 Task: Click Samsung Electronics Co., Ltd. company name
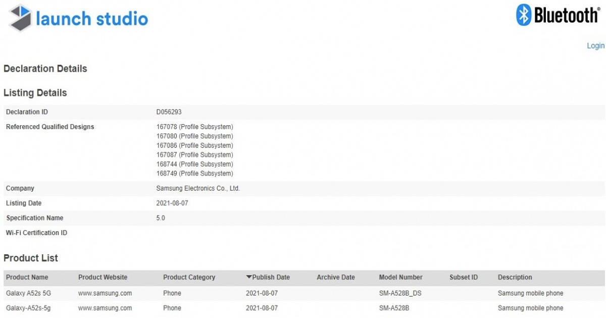click(x=197, y=188)
